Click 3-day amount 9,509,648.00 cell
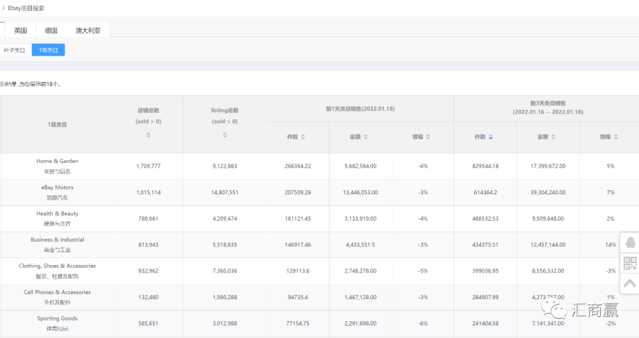Image resolution: width=639 pixels, height=338 pixels. (548, 219)
